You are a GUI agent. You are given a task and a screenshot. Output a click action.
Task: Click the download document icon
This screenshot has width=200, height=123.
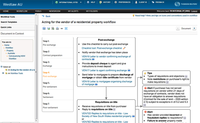[53, 29]
